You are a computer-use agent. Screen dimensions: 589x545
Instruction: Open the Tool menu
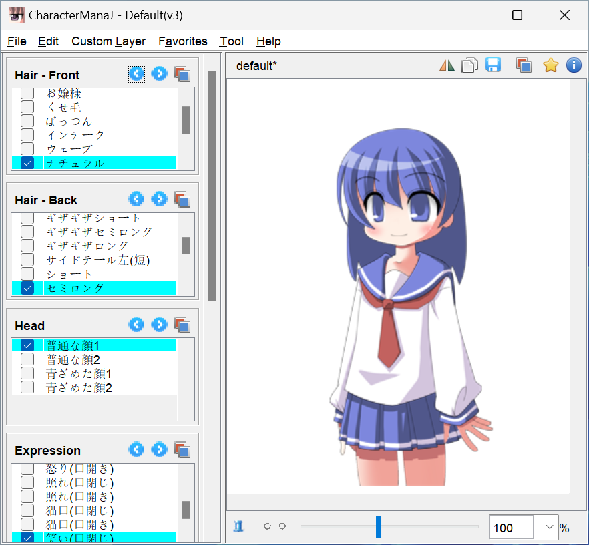[x=231, y=41]
